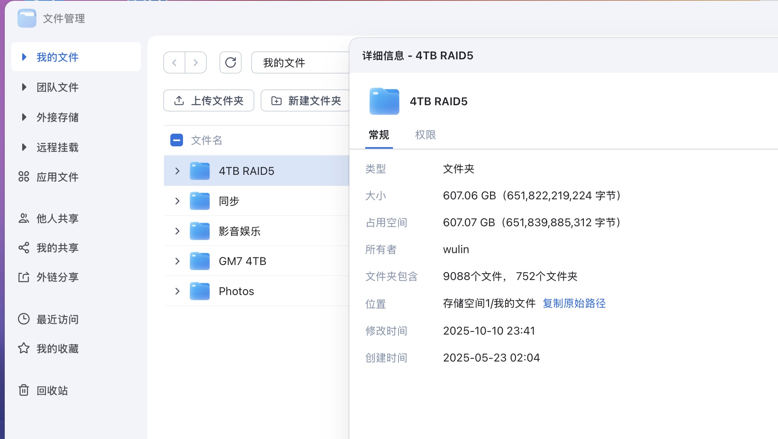This screenshot has height=439, width=778.
Task: Switch to the 权限 tab
Action: tap(426, 135)
